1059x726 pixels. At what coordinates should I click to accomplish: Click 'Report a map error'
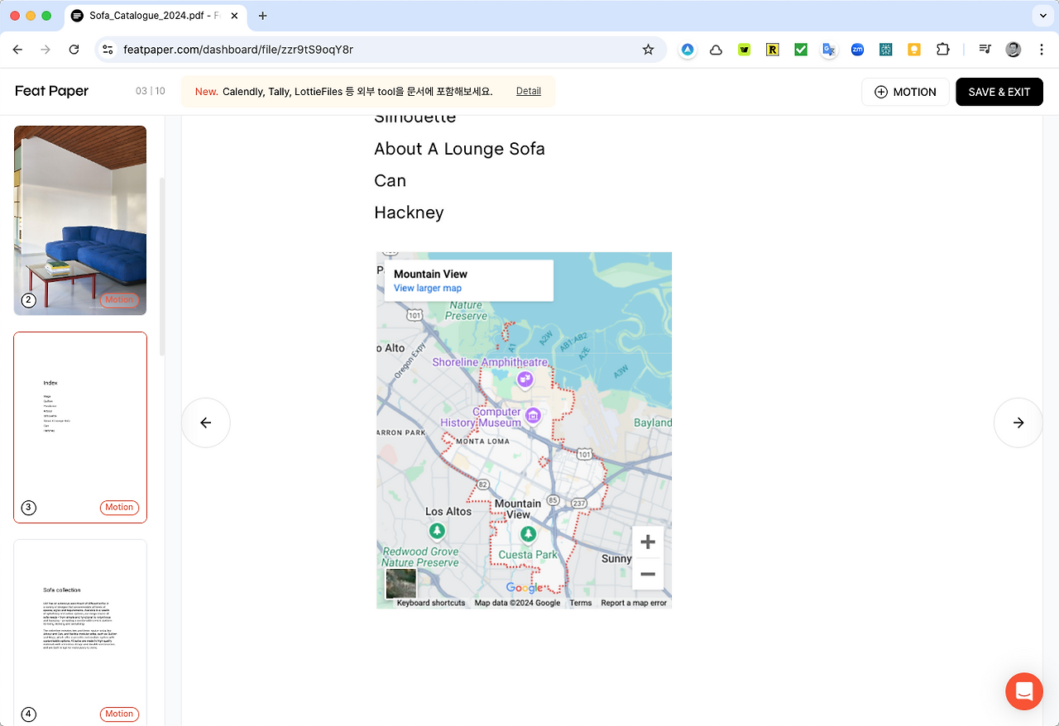(634, 603)
